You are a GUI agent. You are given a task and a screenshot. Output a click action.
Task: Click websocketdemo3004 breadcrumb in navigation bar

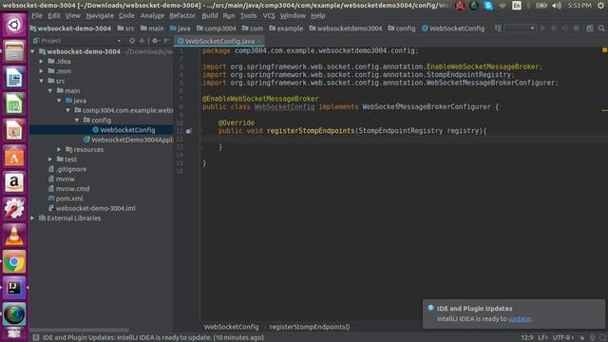point(346,28)
